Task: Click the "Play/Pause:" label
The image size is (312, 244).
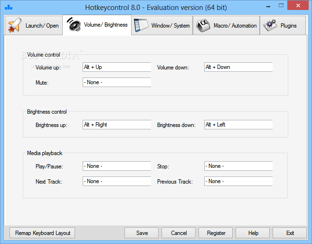Action: click(x=49, y=166)
